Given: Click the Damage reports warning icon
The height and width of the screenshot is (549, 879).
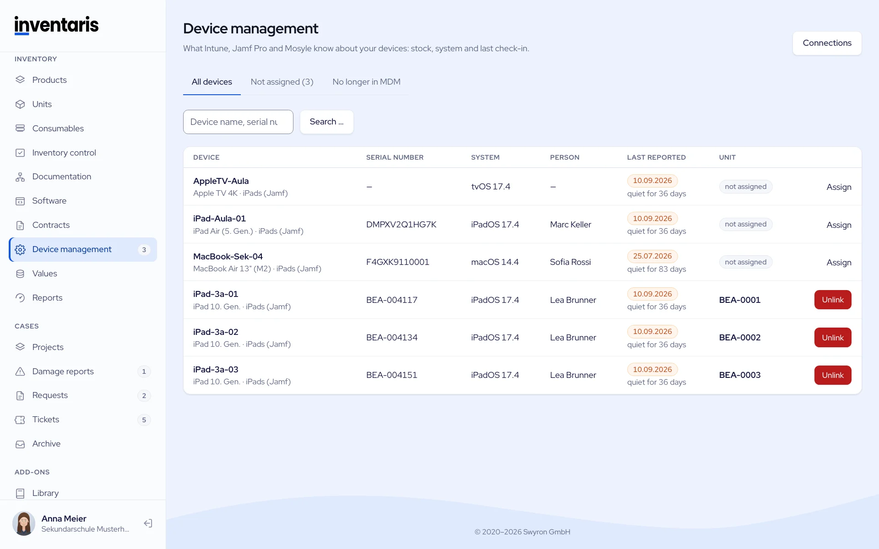Looking at the screenshot, I should point(20,371).
